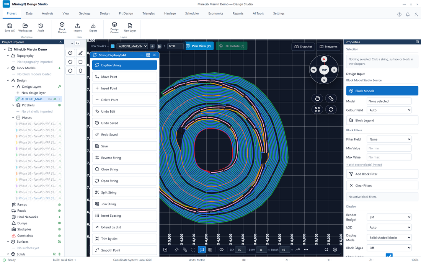
Task: Open the AUTOPIT_MARVIN layer dropdown
Action: [132, 46]
